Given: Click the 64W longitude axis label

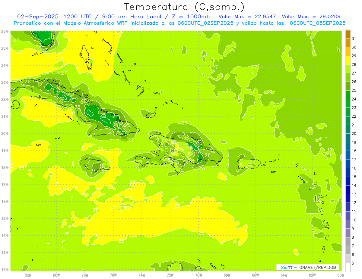Looking at the screenshot, I should point(284,275).
